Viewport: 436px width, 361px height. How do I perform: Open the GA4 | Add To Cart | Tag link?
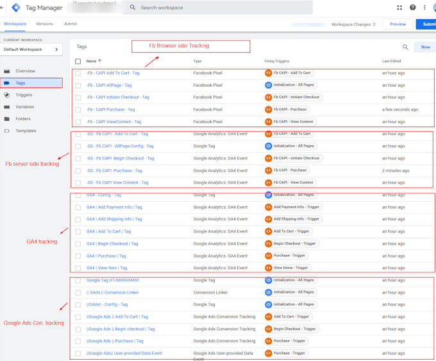109,231
